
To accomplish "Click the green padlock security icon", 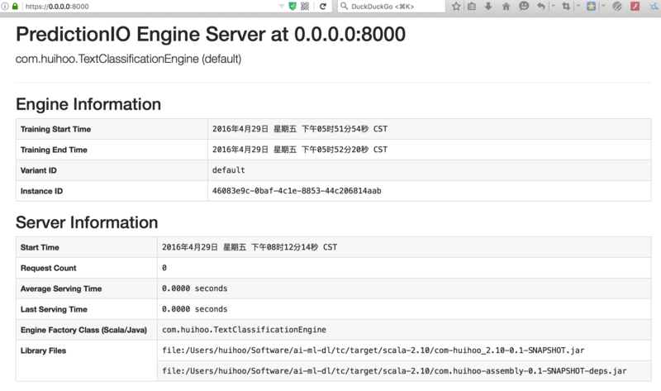I will 15,7.
